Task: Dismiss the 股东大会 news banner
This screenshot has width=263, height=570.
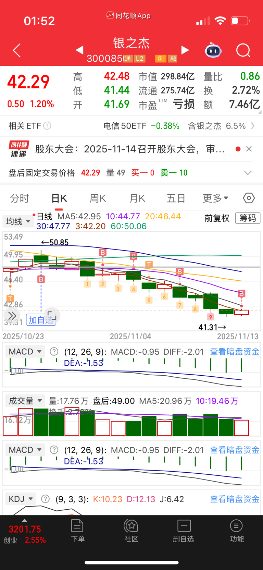Action: 249,149
